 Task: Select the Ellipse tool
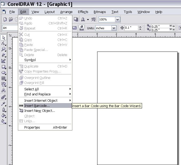[3, 73]
